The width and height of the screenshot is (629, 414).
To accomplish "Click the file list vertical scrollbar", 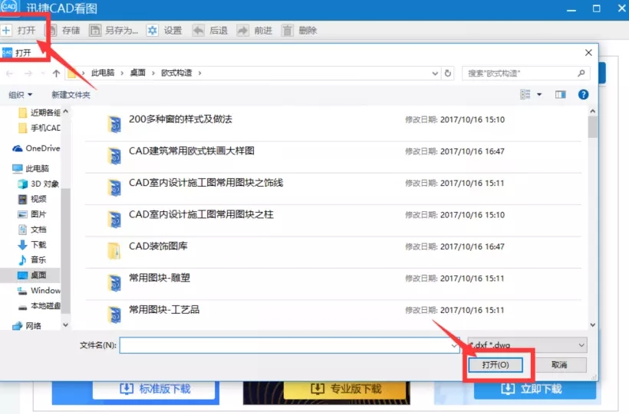I will pyautogui.click(x=592, y=222).
